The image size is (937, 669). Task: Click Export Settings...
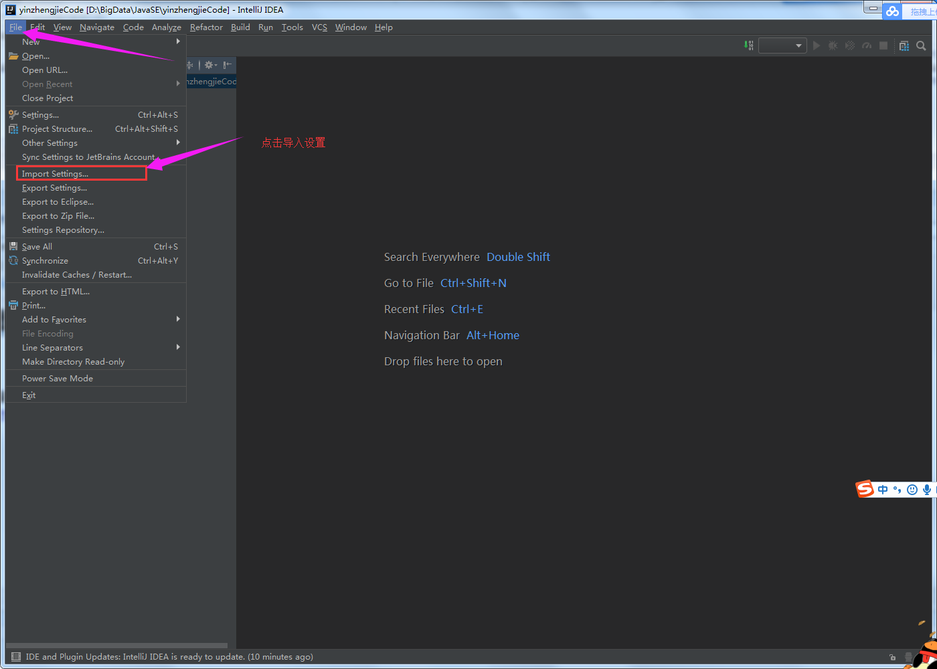point(96,187)
